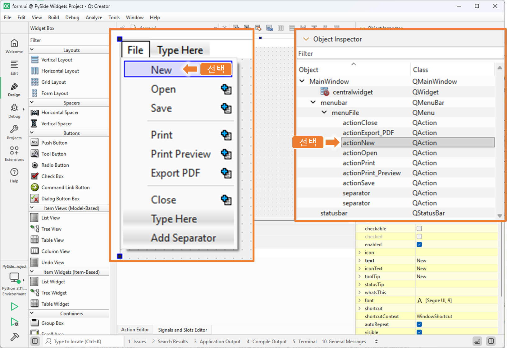
Task: Open the Window menu
Action: [135, 17]
